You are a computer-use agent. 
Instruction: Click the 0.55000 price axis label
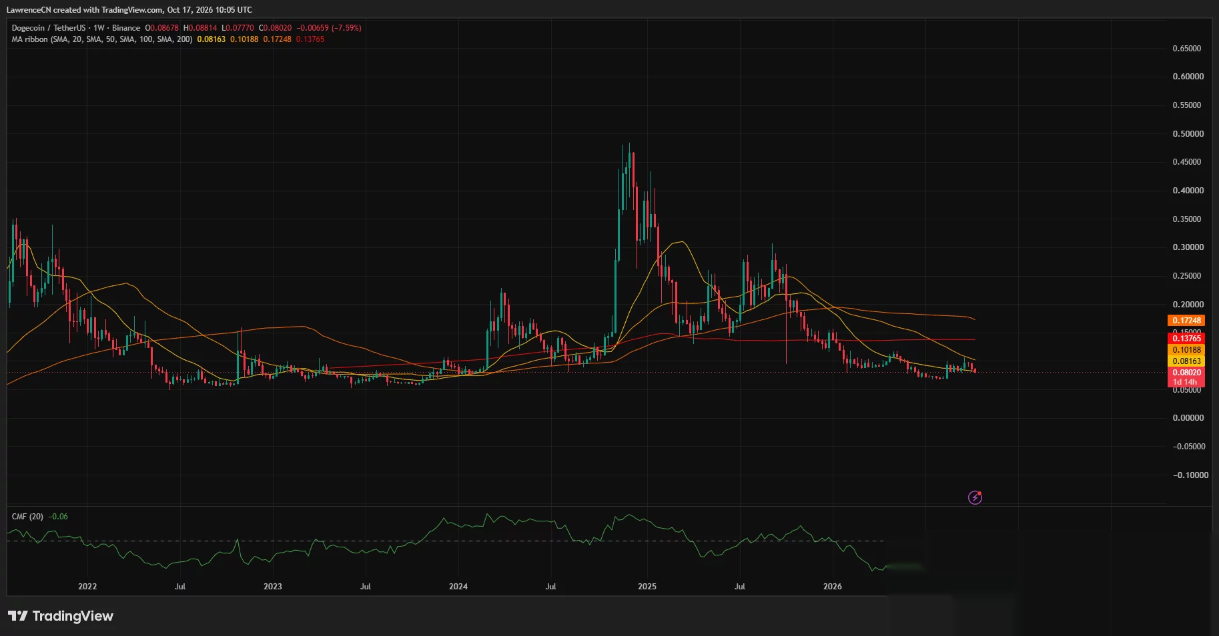pyautogui.click(x=1187, y=105)
